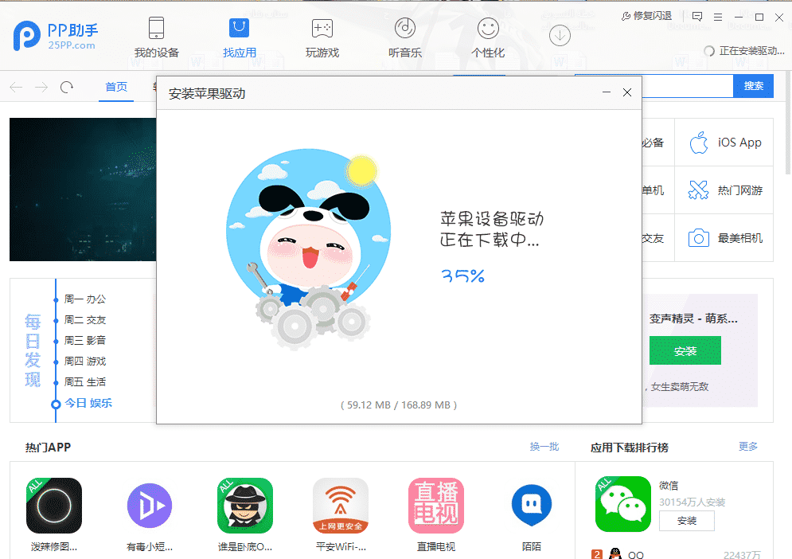Open 热门网游 category

tap(724, 190)
